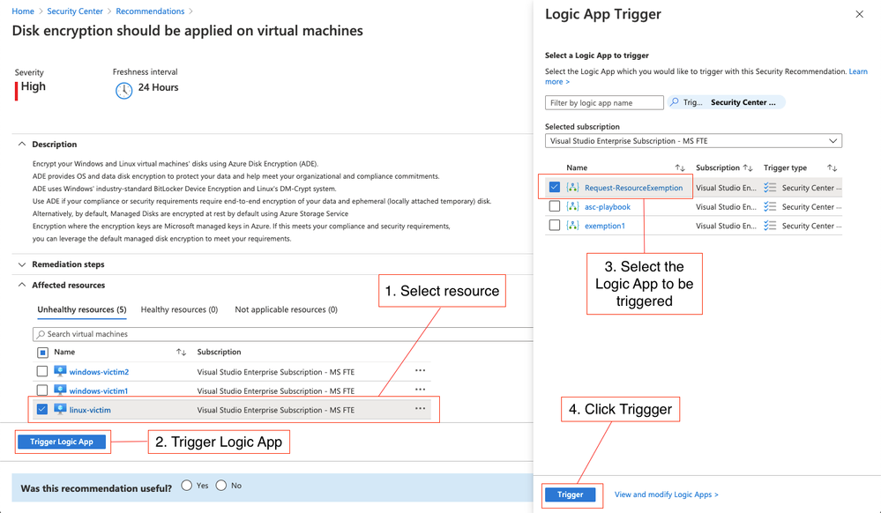Click the search magnifier in virtual machines field
Screen dimensions: 881x513
point(41,334)
